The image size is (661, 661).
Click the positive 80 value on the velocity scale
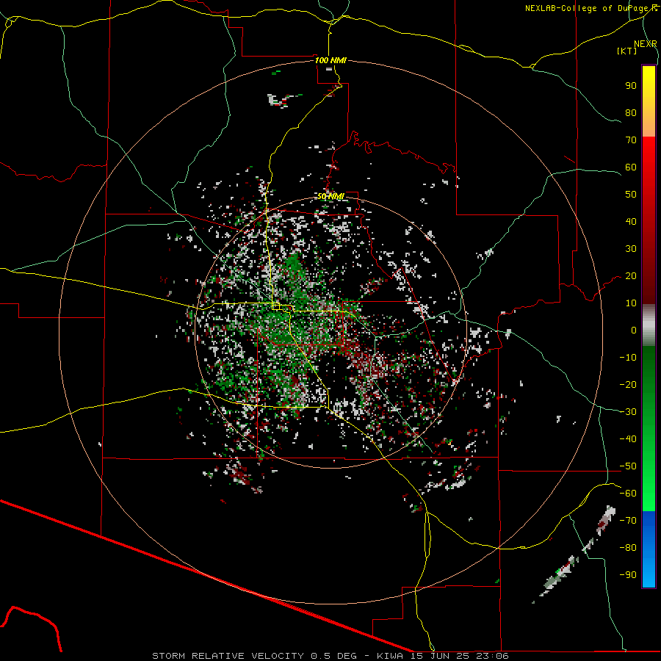[631, 113]
